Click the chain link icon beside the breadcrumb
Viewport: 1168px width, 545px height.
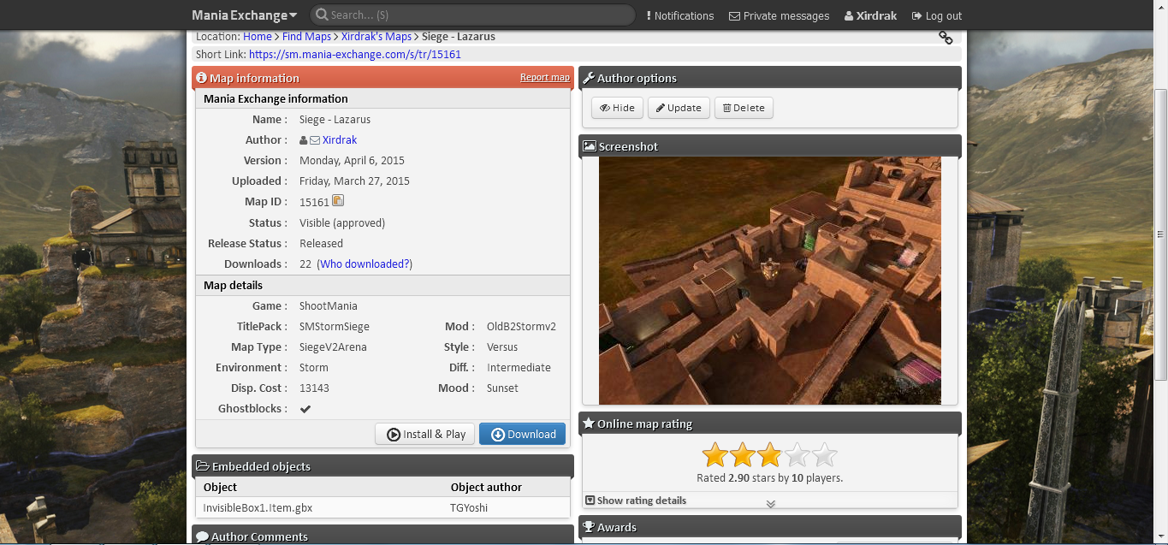click(946, 38)
